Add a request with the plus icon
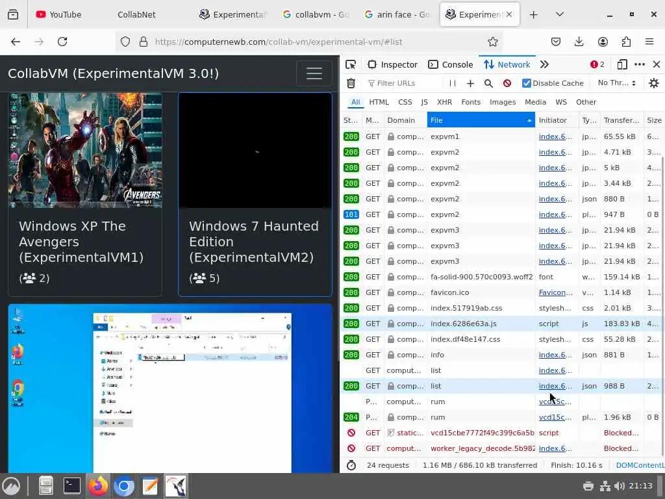The width and height of the screenshot is (665, 499). (x=470, y=83)
